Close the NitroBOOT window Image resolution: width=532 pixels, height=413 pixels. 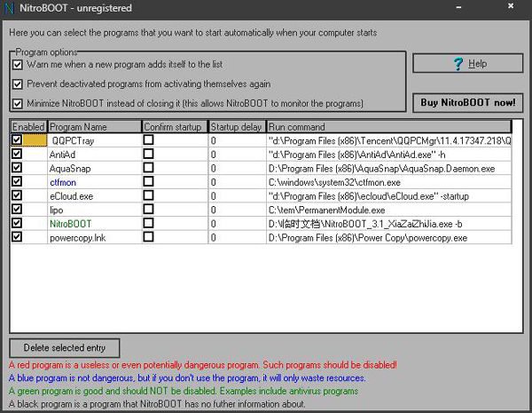(x=511, y=6)
